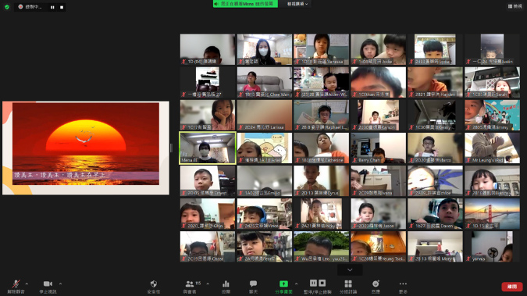The width and height of the screenshot is (527, 296).
Task: Select the shared sunset slide
Action: click(86, 148)
